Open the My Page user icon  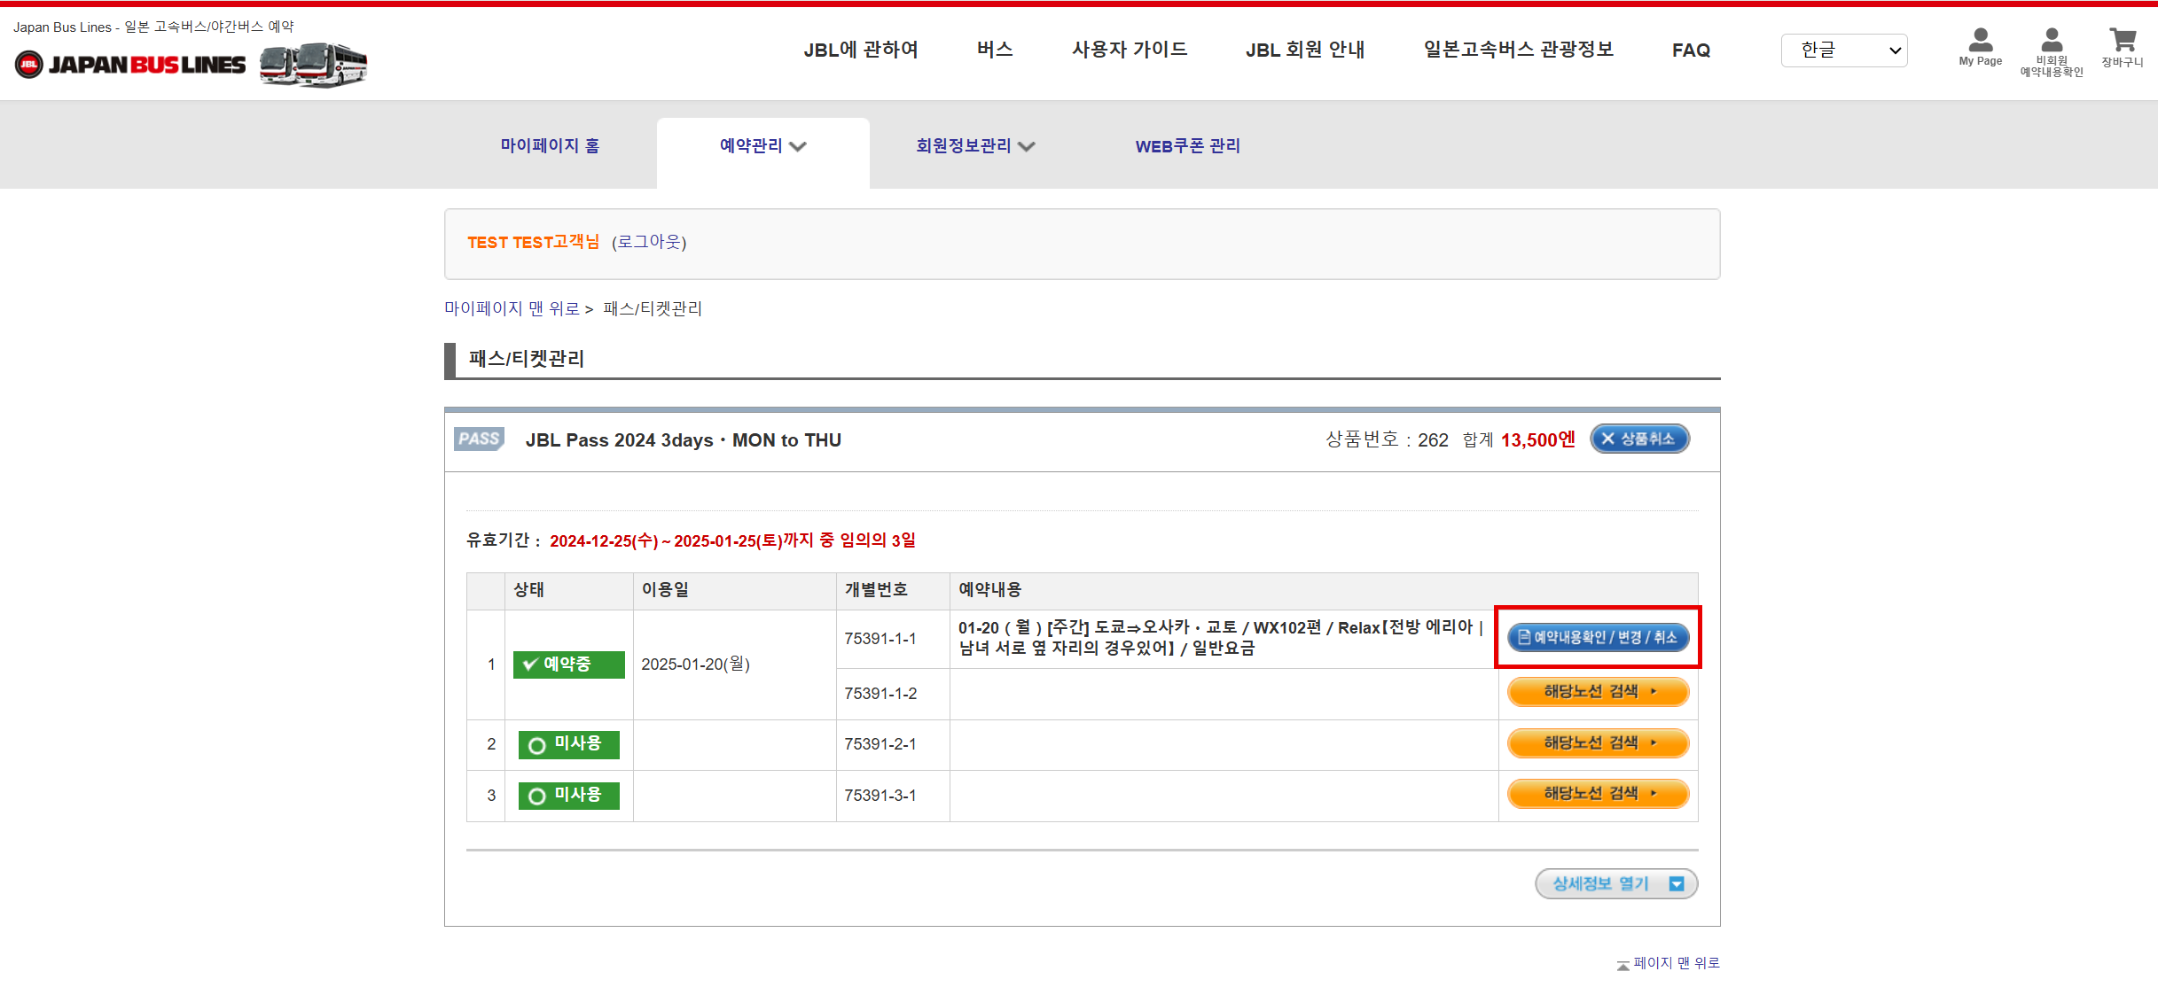1980,48
